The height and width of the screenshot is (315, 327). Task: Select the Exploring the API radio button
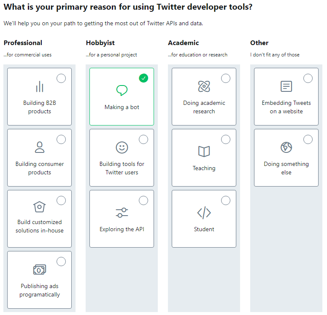(x=143, y=200)
